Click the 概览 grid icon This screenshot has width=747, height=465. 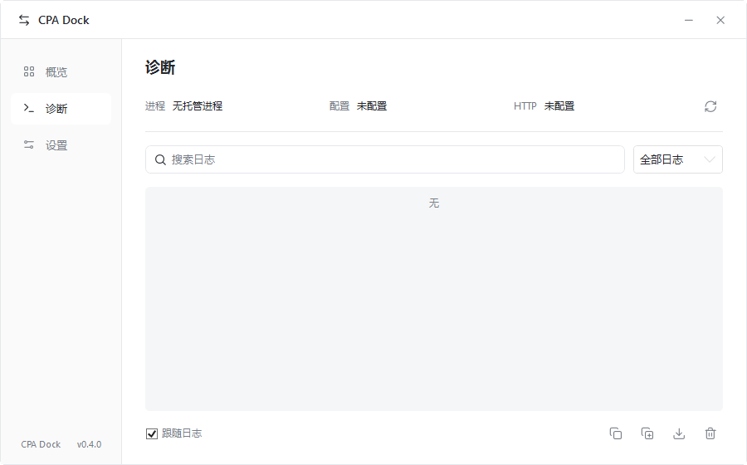(29, 71)
